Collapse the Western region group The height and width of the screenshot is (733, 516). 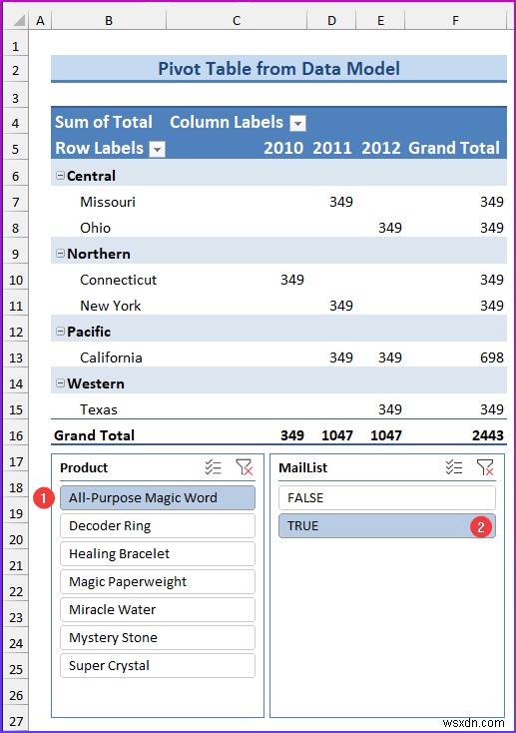click(60, 382)
